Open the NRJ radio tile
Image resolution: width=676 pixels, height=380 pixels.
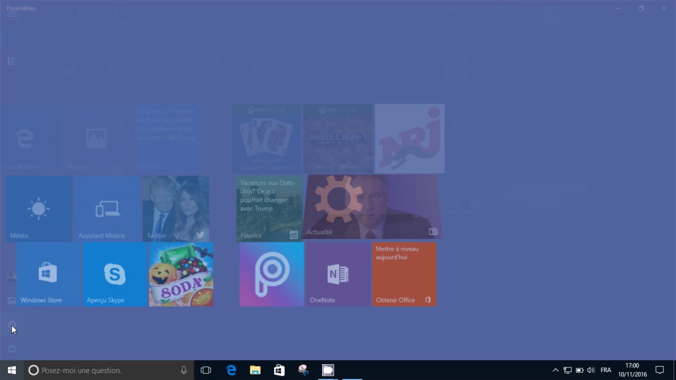410,139
